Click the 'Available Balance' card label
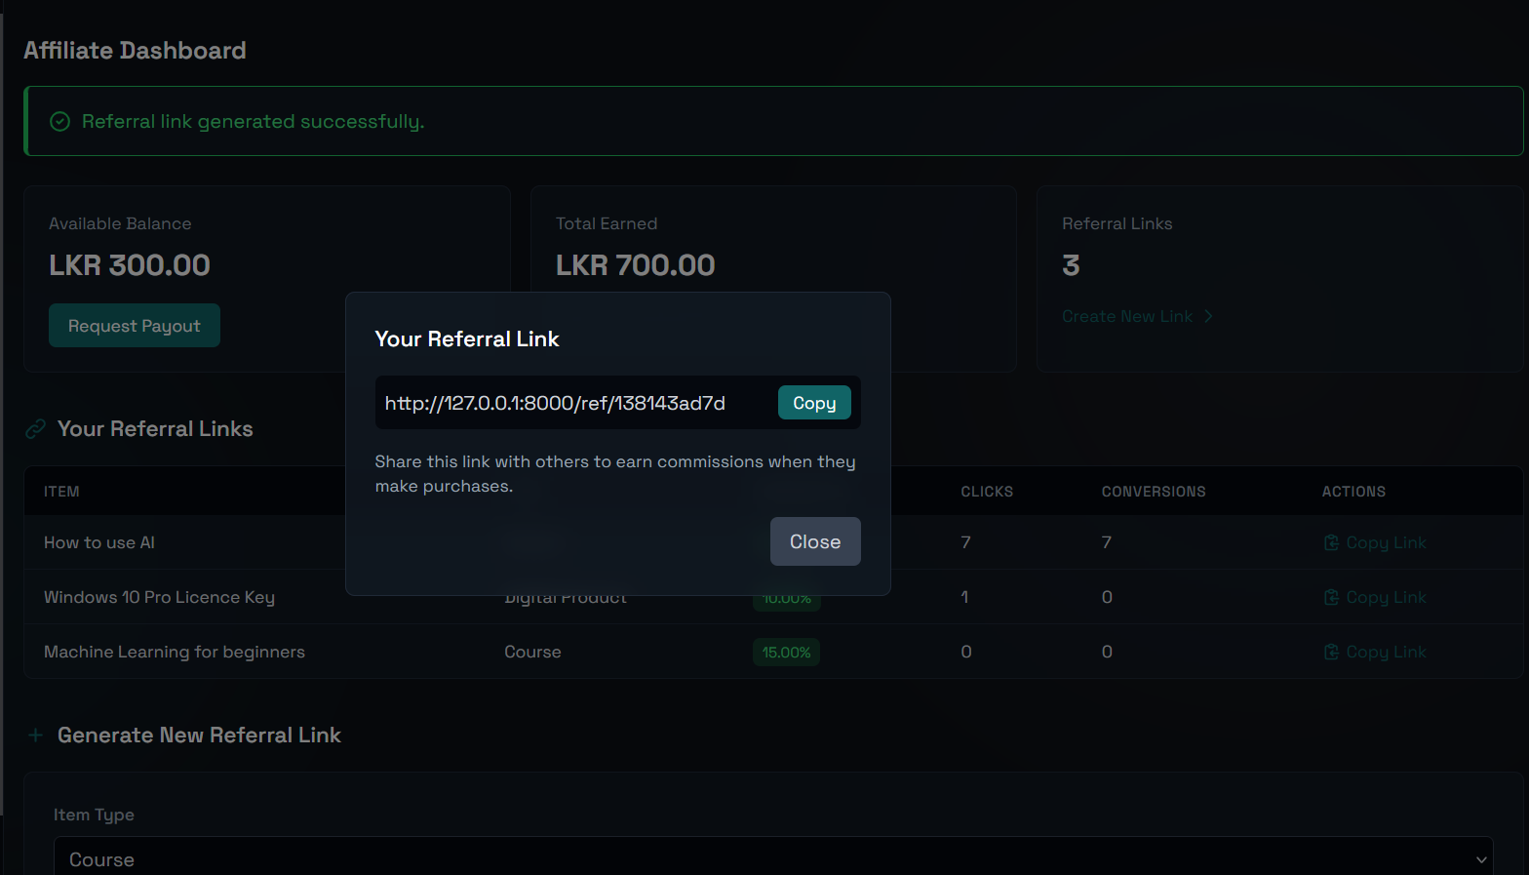 [120, 223]
